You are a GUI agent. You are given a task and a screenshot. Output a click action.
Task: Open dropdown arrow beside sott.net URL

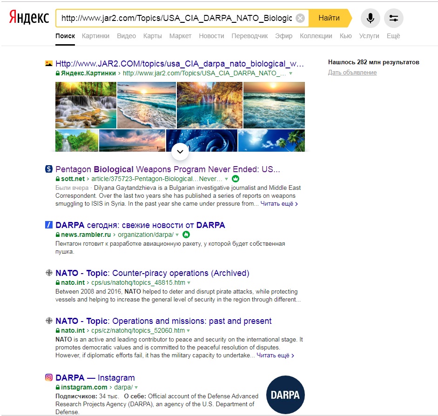point(227,179)
